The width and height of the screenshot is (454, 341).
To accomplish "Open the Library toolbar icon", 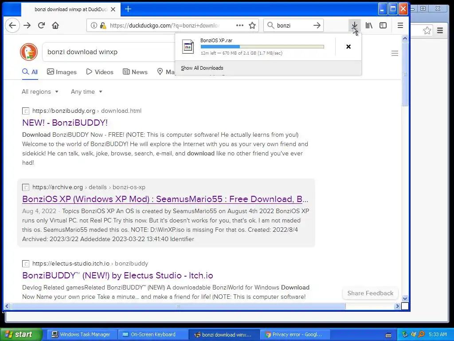I will pyautogui.click(x=369, y=25).
